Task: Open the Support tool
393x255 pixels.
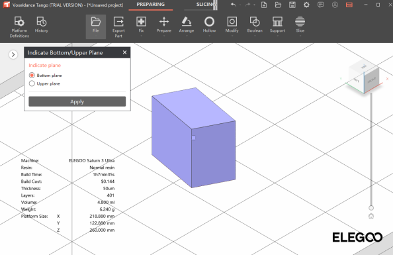Action: [x=277, y=25]
